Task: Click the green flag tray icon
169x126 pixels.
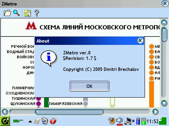Action: point(163,121)
